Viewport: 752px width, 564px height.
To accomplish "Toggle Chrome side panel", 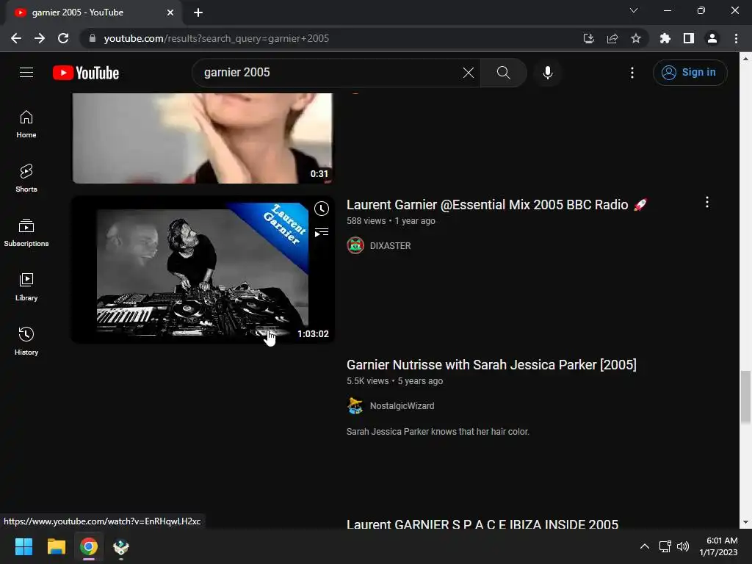I will 689,38.
